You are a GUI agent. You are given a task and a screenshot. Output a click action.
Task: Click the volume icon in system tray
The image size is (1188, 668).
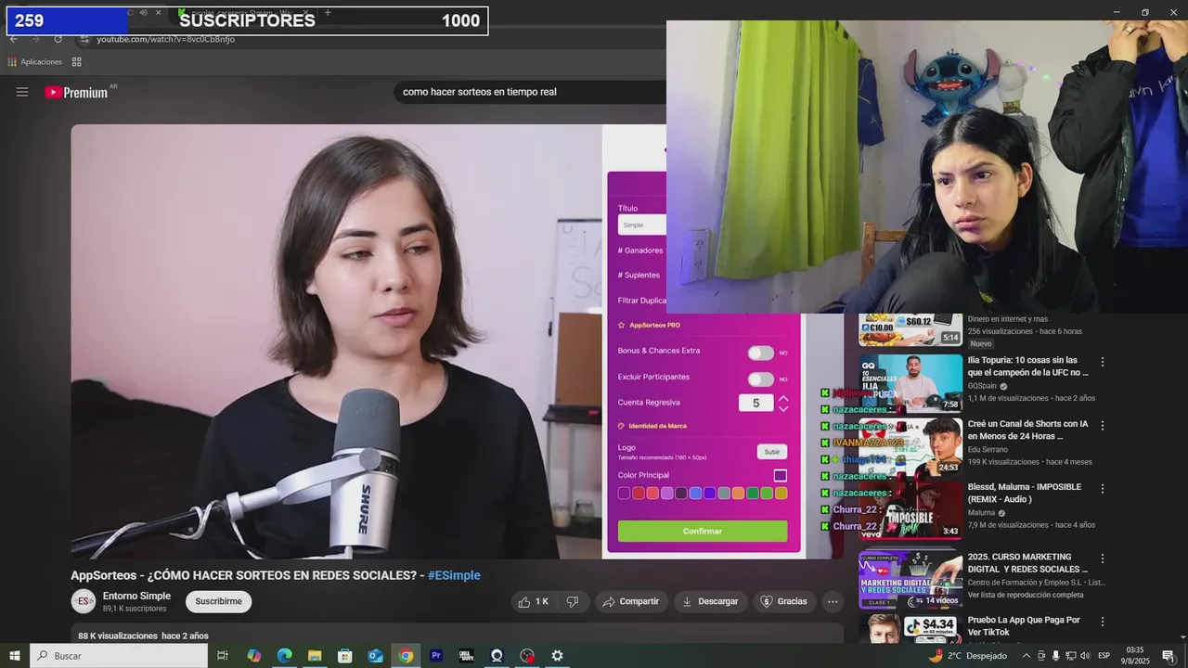1086,656
